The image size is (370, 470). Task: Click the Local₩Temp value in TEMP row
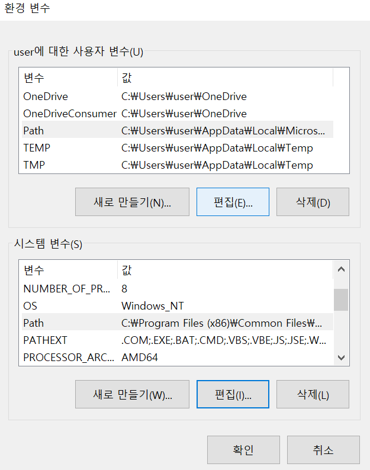click(x=217, y=148)
